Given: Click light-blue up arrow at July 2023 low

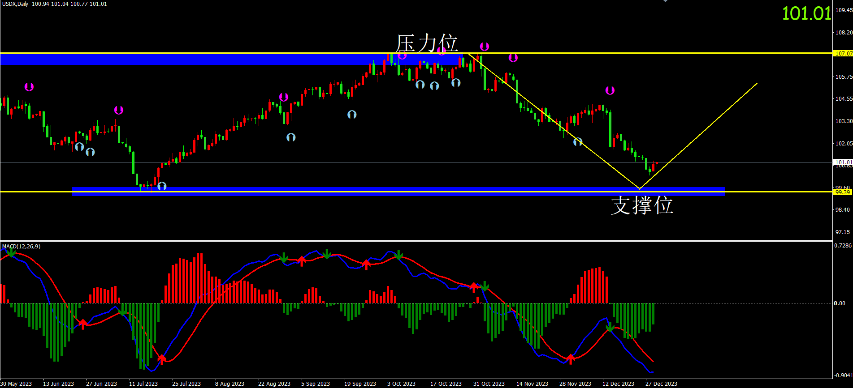Looking at the screenshot, I should 162,186.
